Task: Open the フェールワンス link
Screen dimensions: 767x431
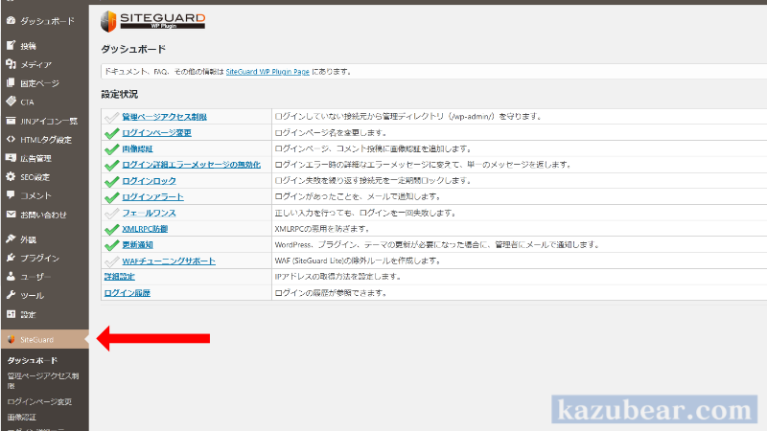Action: [x=149, y=213]
